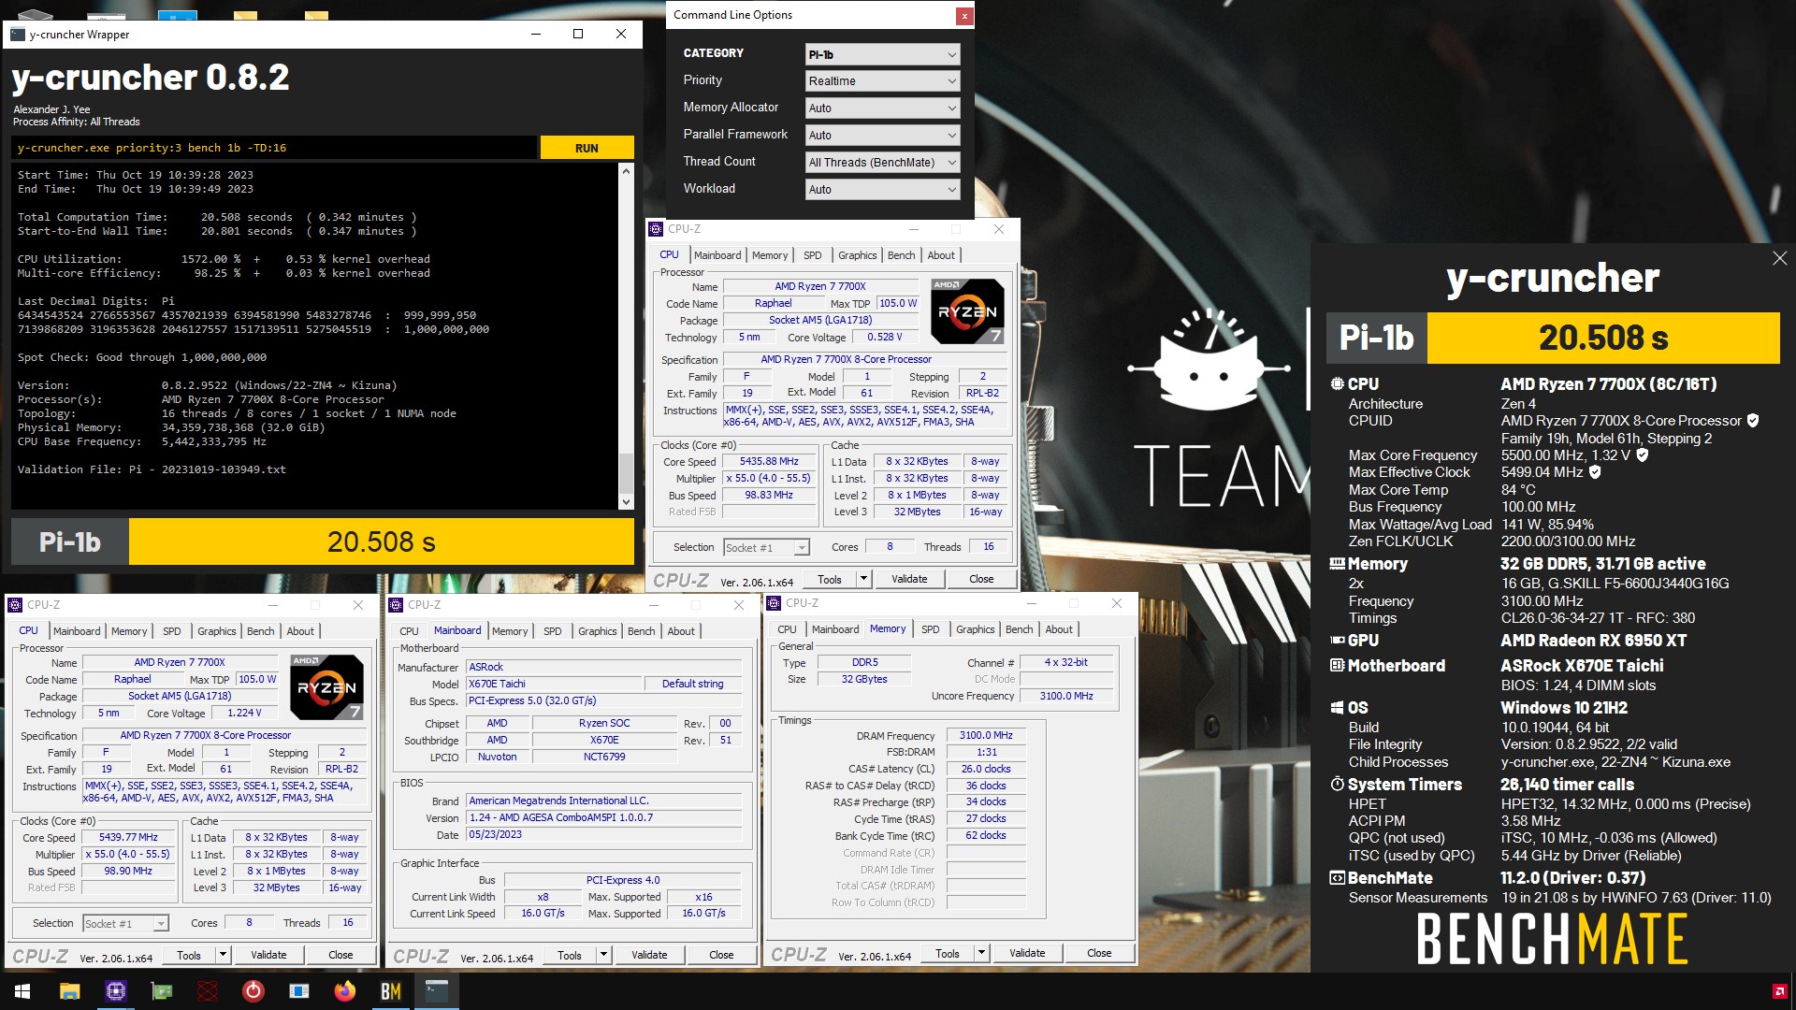1796x1010 pixels.
Task: Click Core Speed value 5435.88 MHz
Action: 769,461
